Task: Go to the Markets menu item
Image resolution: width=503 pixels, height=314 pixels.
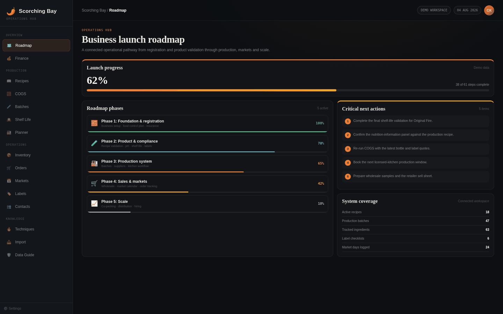Action: point(36,181)
